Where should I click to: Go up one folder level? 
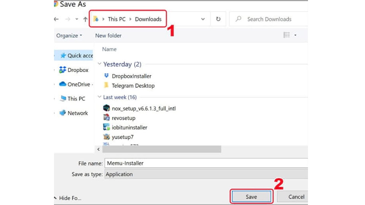86,19
